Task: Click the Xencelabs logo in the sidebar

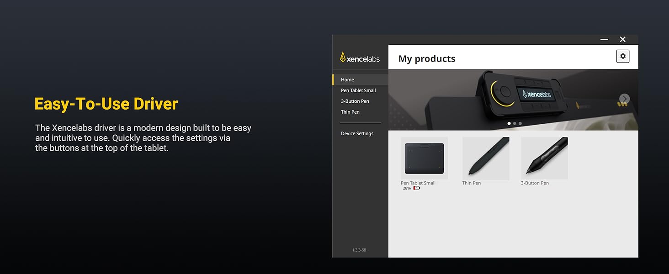Action: click(x=360, y=58)
